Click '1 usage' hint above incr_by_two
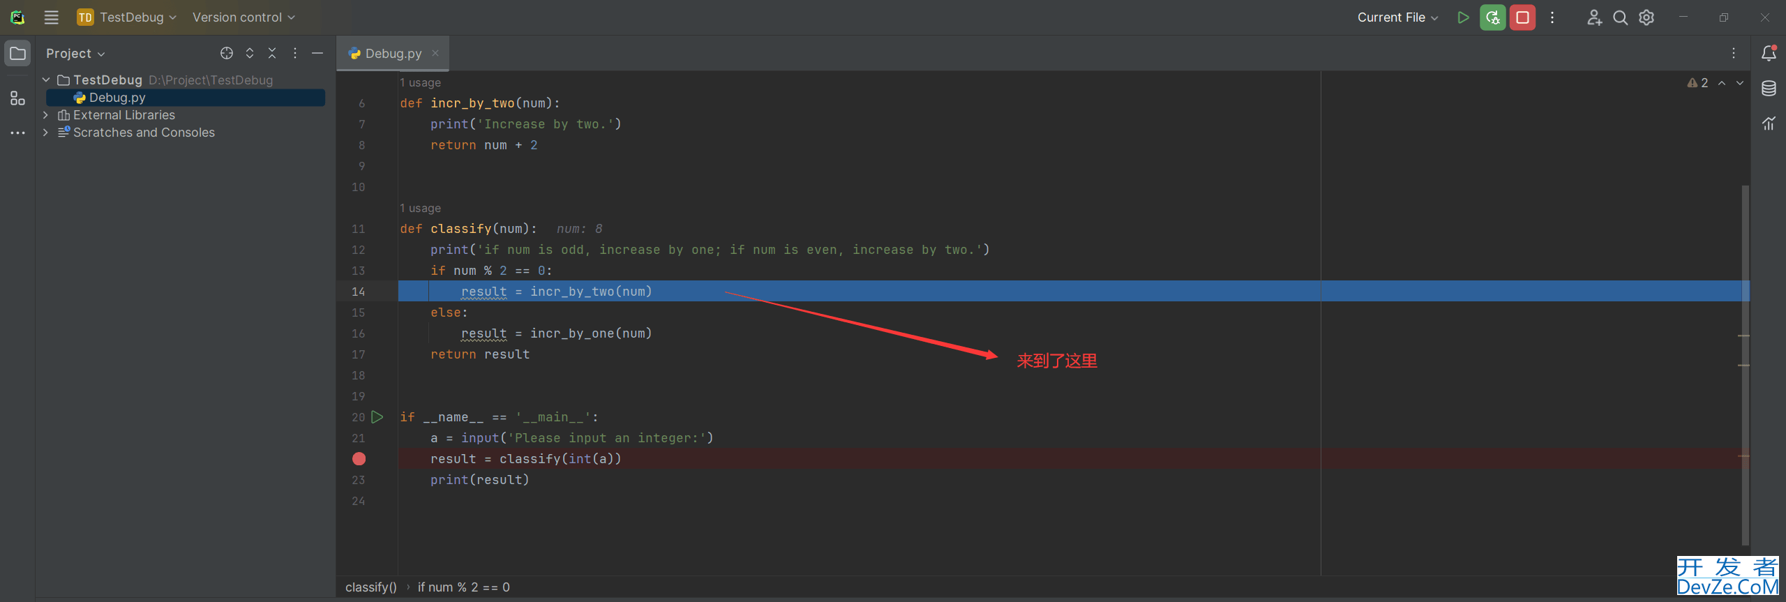The height and width of the screenshot is (602, 1786). (420, 83)
